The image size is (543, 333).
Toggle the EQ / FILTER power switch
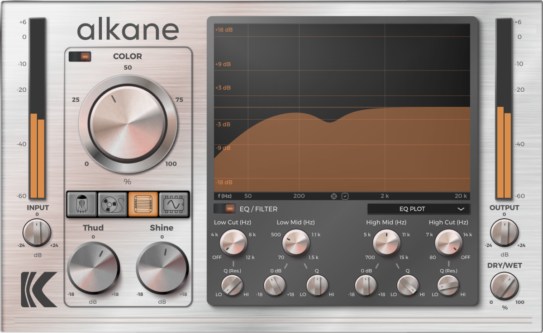point(225,208)
